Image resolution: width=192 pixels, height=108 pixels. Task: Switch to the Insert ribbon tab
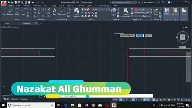(18, 6)
